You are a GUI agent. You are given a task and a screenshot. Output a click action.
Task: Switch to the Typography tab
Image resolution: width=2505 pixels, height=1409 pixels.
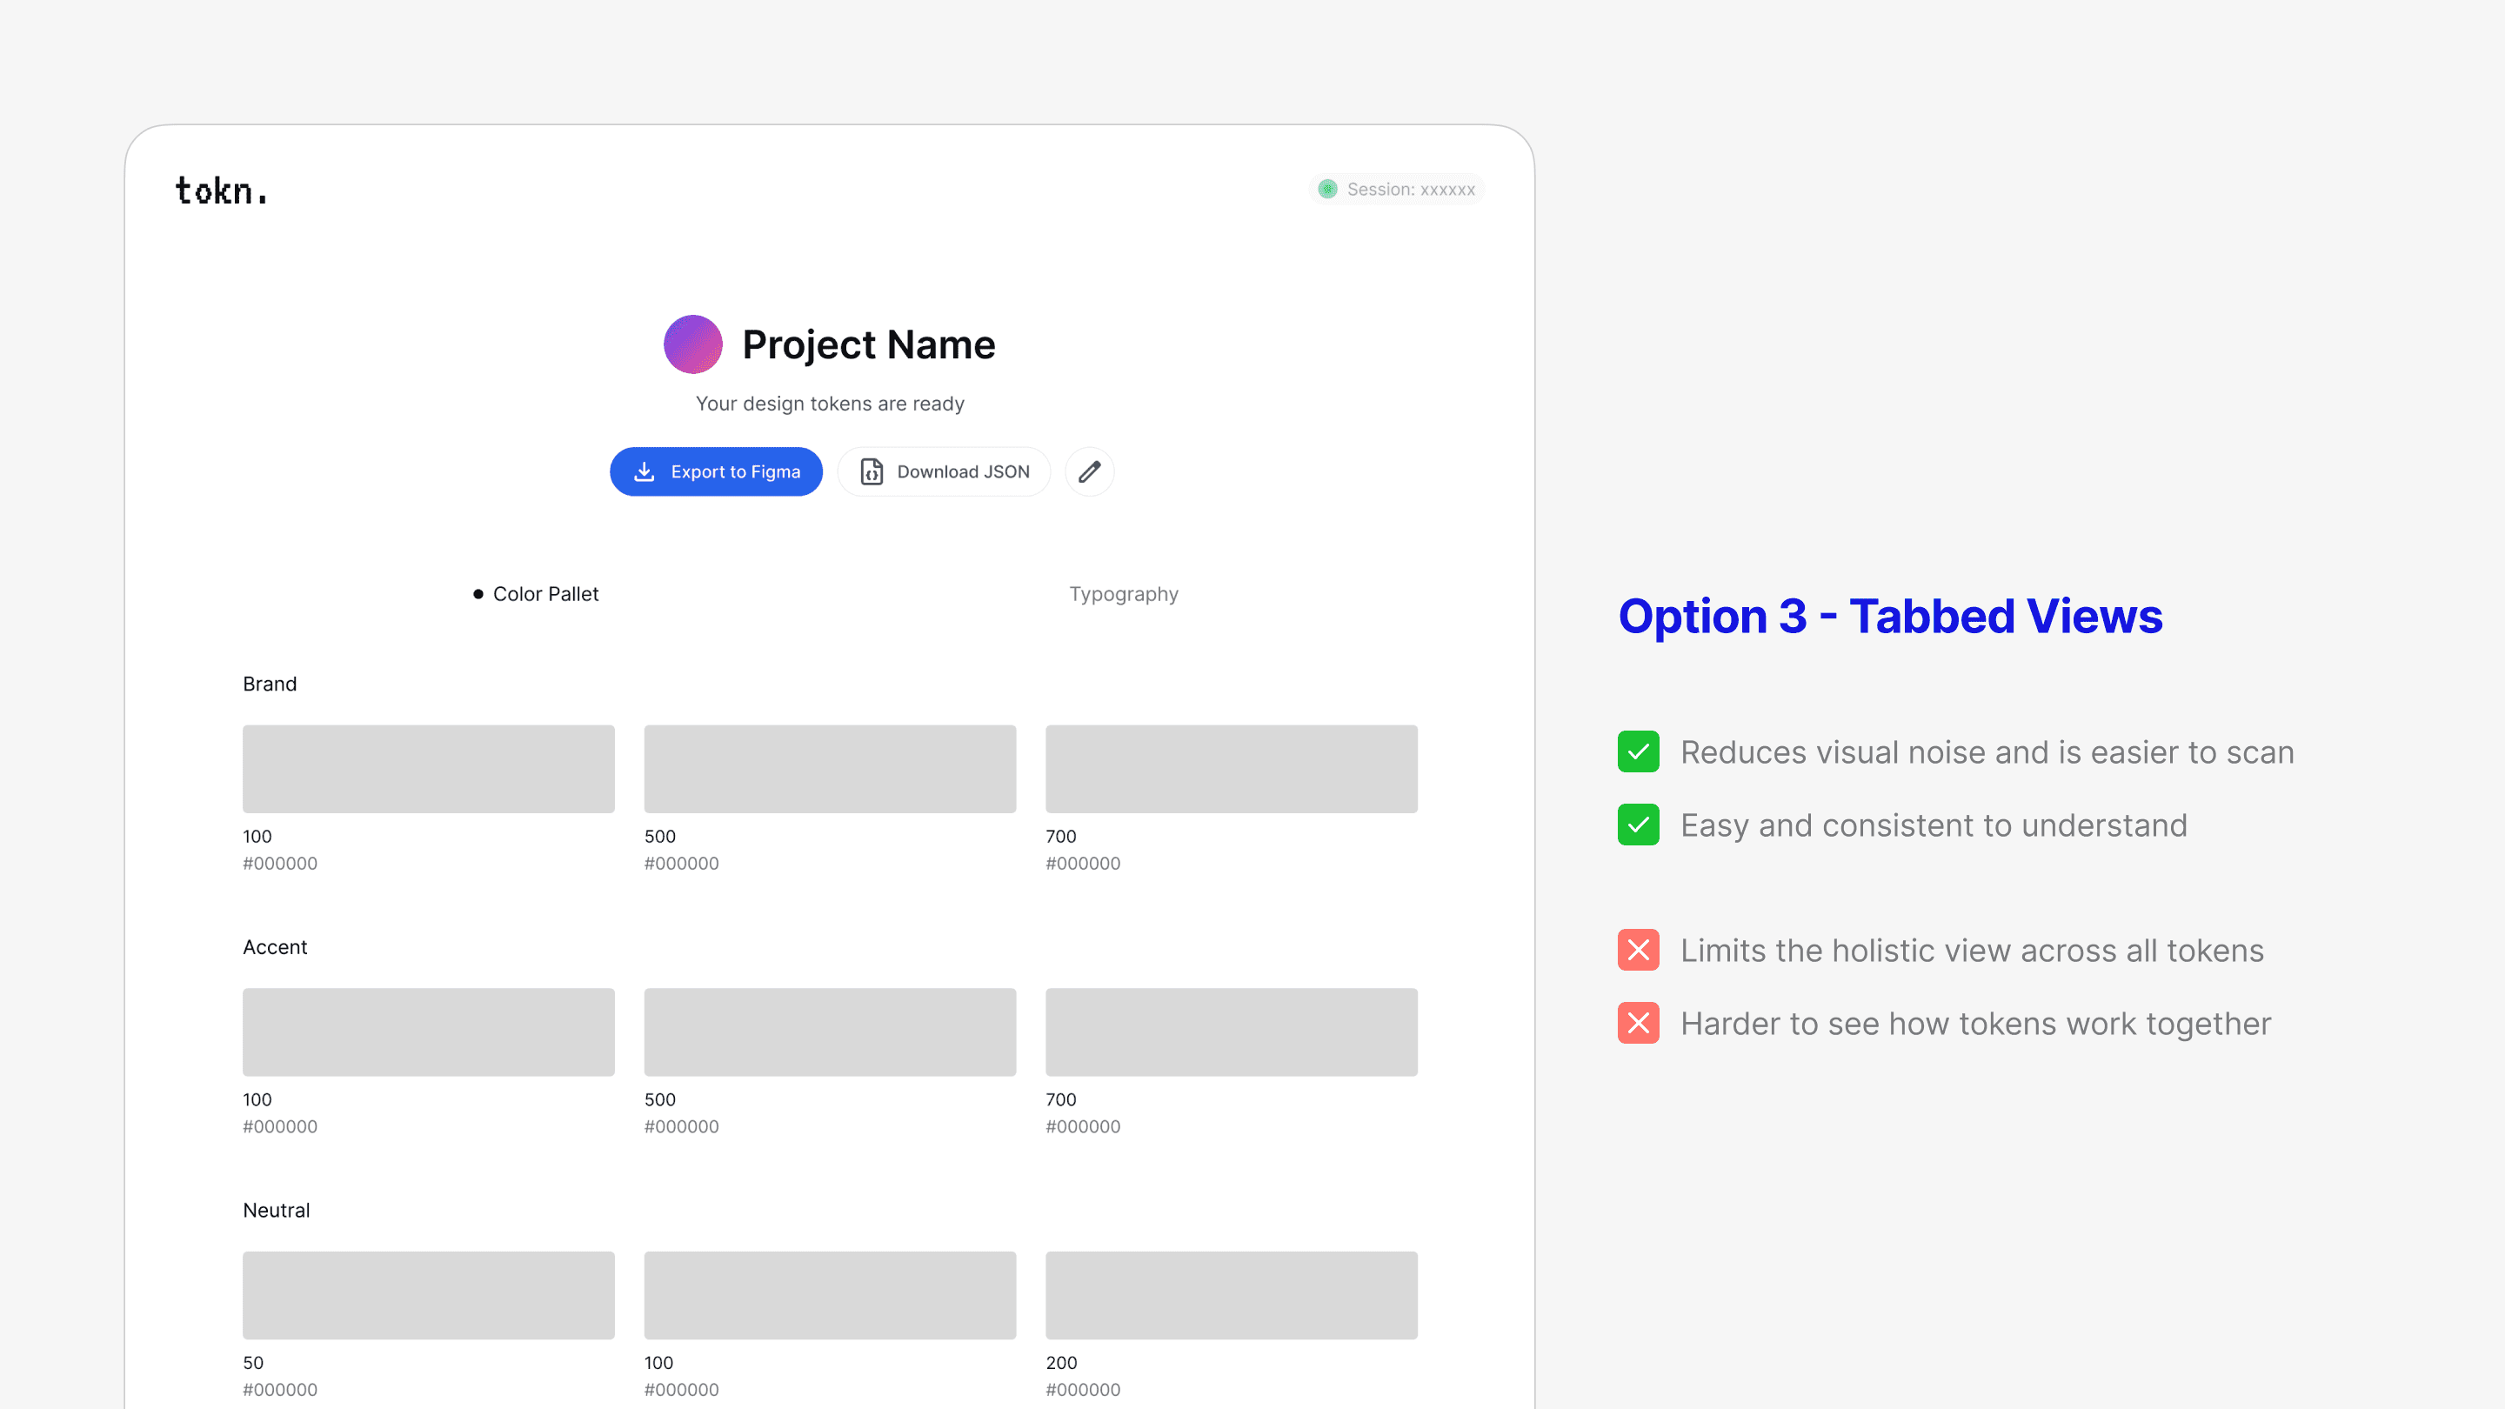(1123, 594)
